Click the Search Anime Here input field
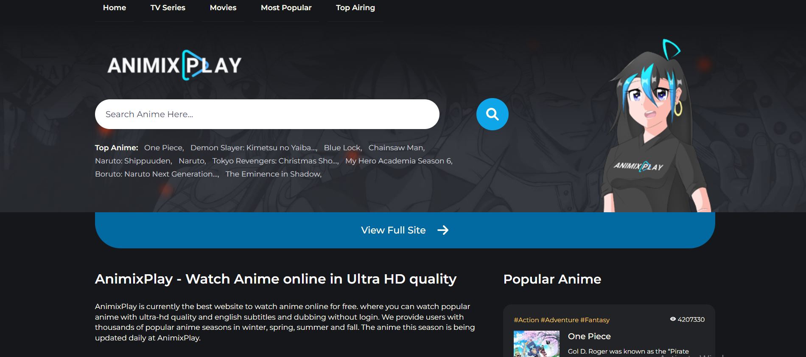The height and width of the screenshot is (357, 806). 267,114
